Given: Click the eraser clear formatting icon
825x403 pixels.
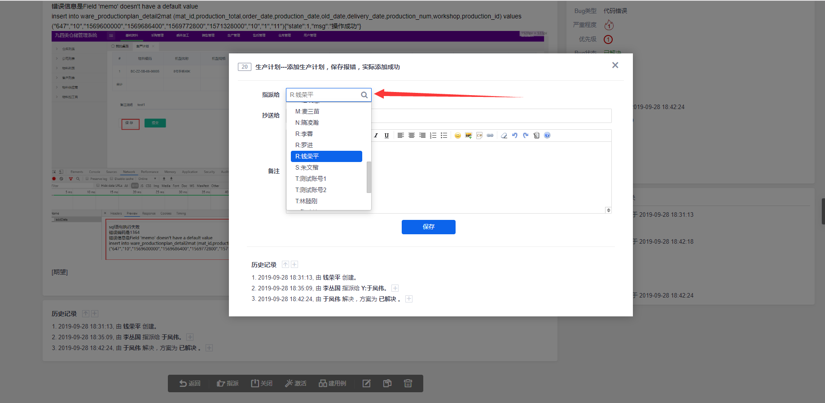Looking at the screenshot, I should [504, 136].
